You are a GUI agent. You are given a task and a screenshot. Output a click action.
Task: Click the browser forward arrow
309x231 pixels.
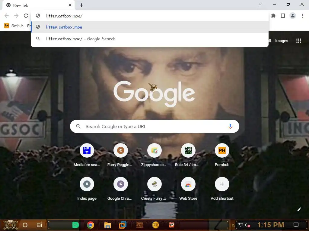16,16
